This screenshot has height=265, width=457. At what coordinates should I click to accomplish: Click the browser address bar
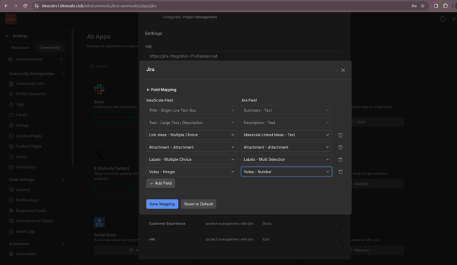222,6
